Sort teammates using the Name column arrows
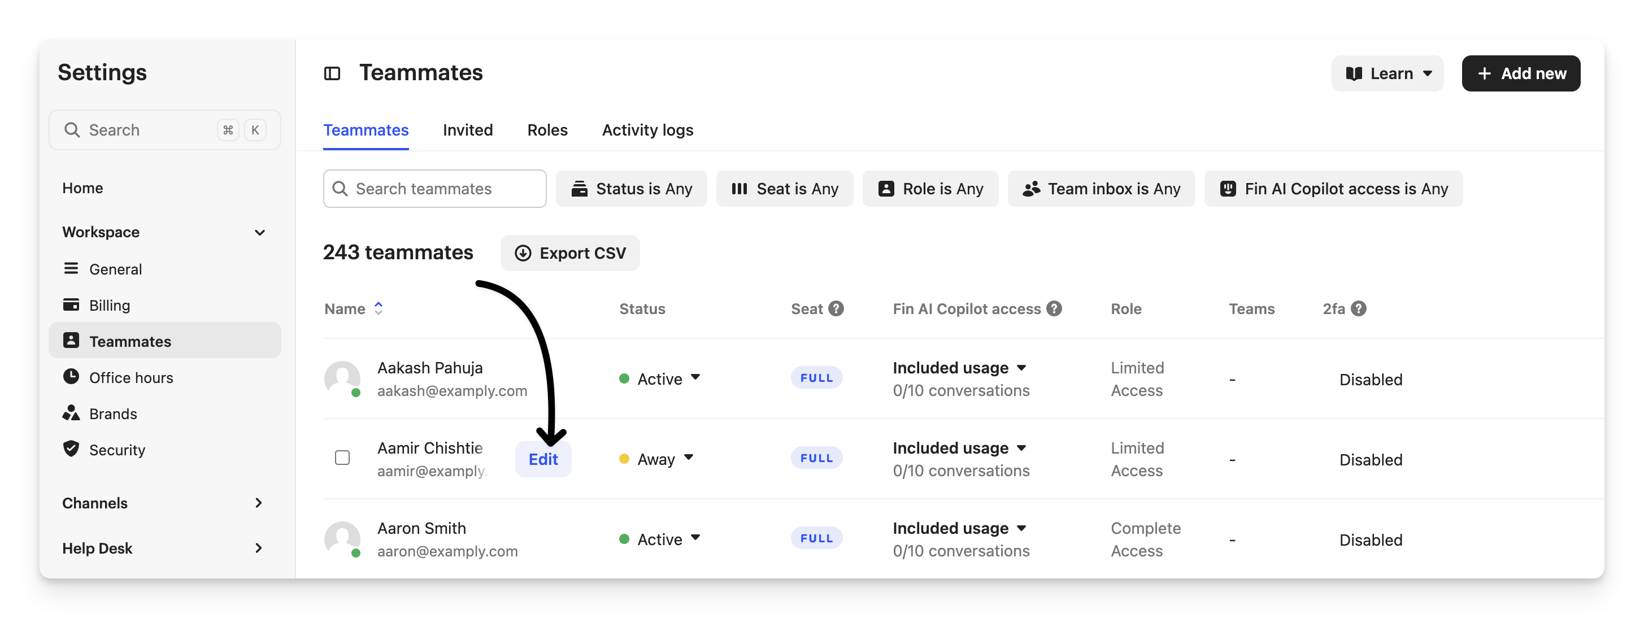This screenshot has height=618, width=1644. [x=379, y=308]
